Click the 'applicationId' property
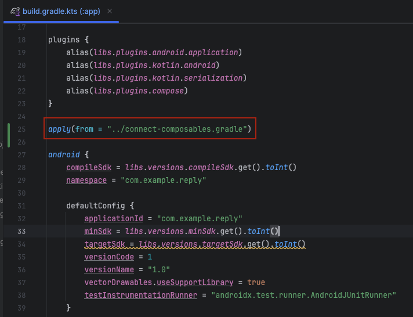Viewport: 413px width, 317px height. click(114, 219)
